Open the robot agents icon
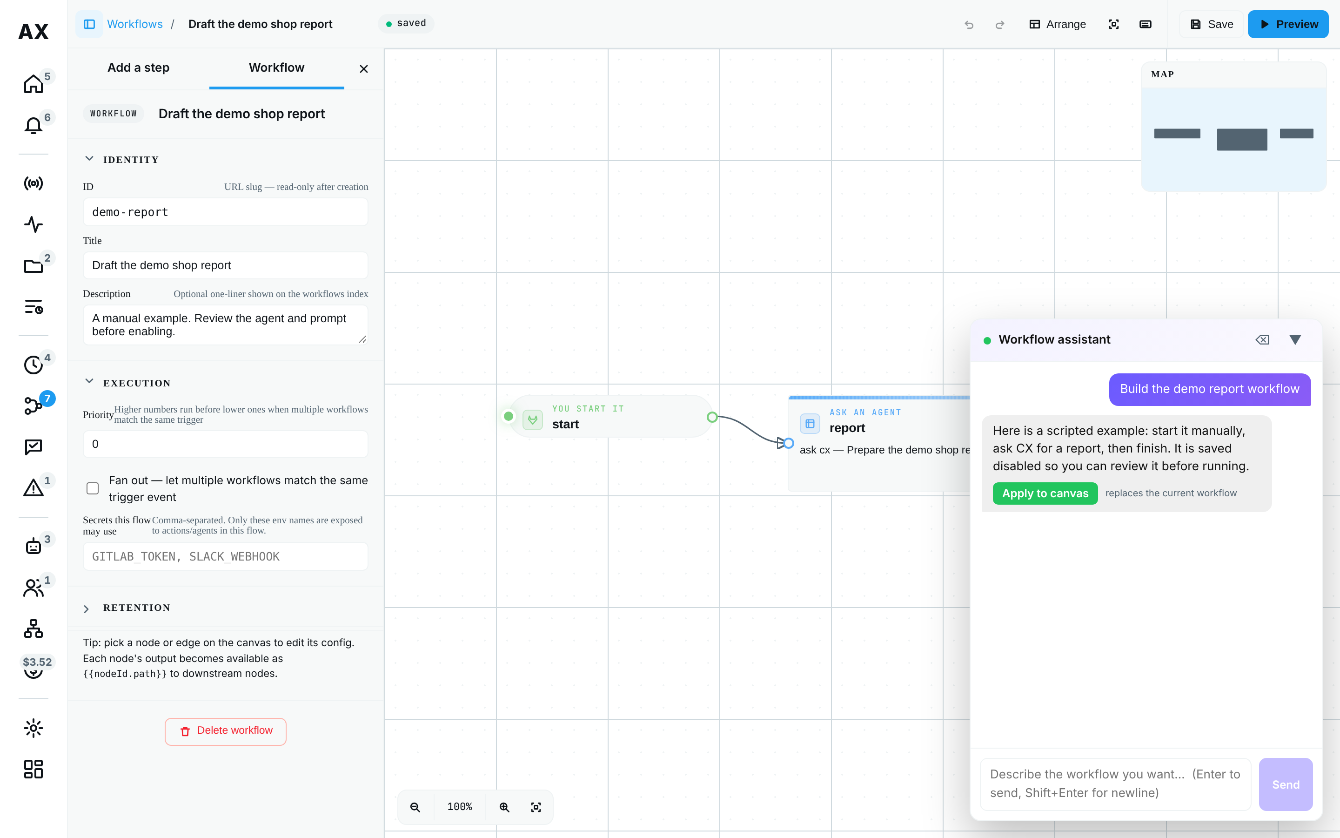Image resolution: width=1340 pixels, height=838 pixels. coord(33,547)
